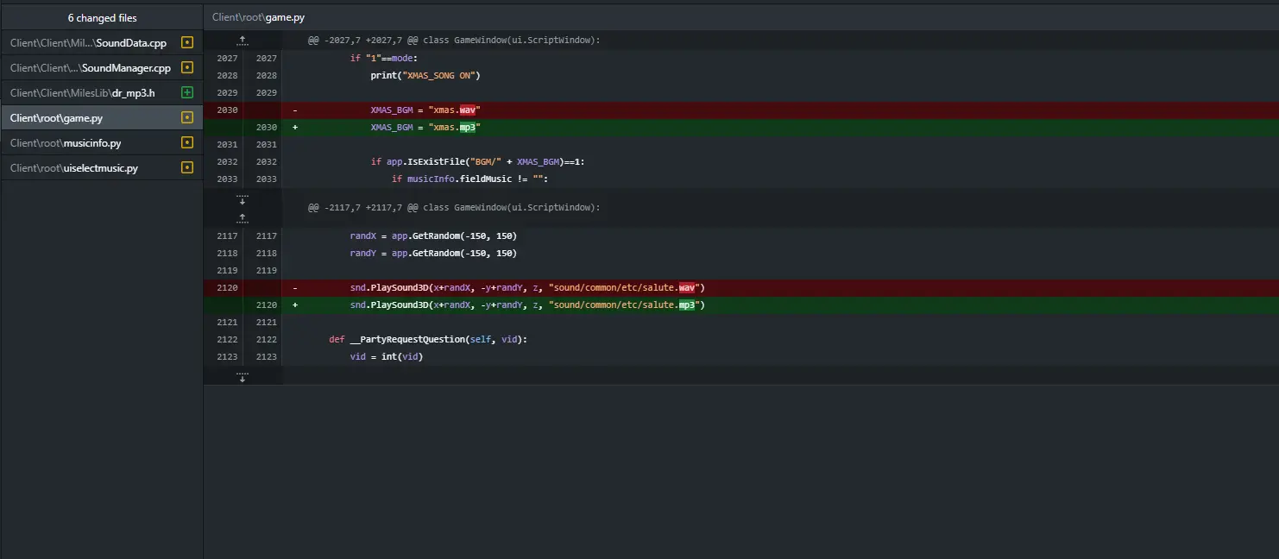Image resolution: width=1279 pixels, height=559 pixels.
Task: Click modified status icon beside uiselectmusic.py
Action: click(187, 168)
